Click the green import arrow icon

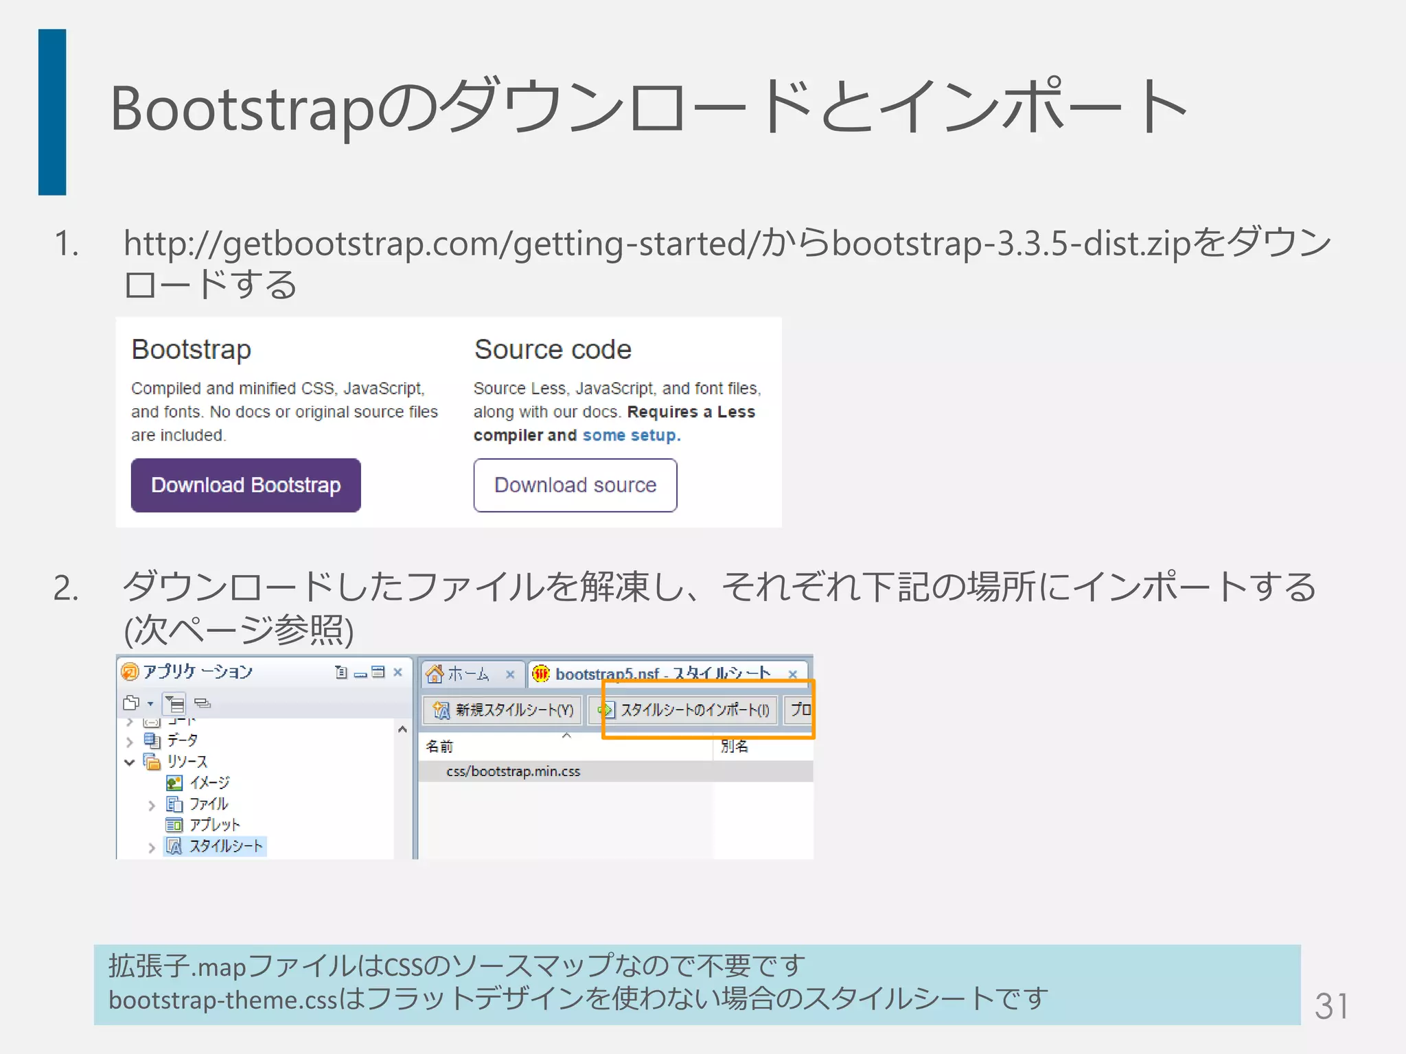pyautogui.click(x=606, y=710)
